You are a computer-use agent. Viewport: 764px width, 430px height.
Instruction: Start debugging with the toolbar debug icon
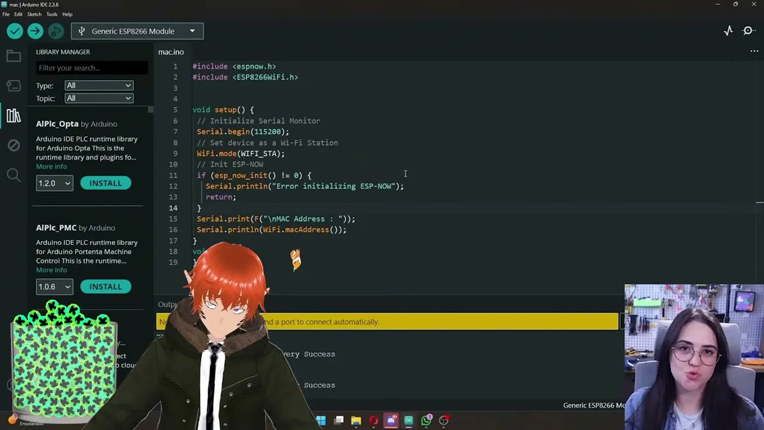point(56,31)
